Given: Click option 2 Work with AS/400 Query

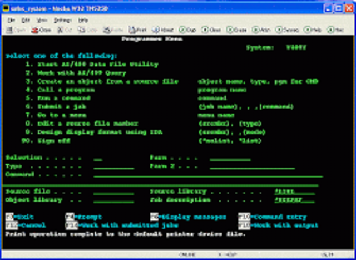Looking at the screenshot, I should coord(76,73).
